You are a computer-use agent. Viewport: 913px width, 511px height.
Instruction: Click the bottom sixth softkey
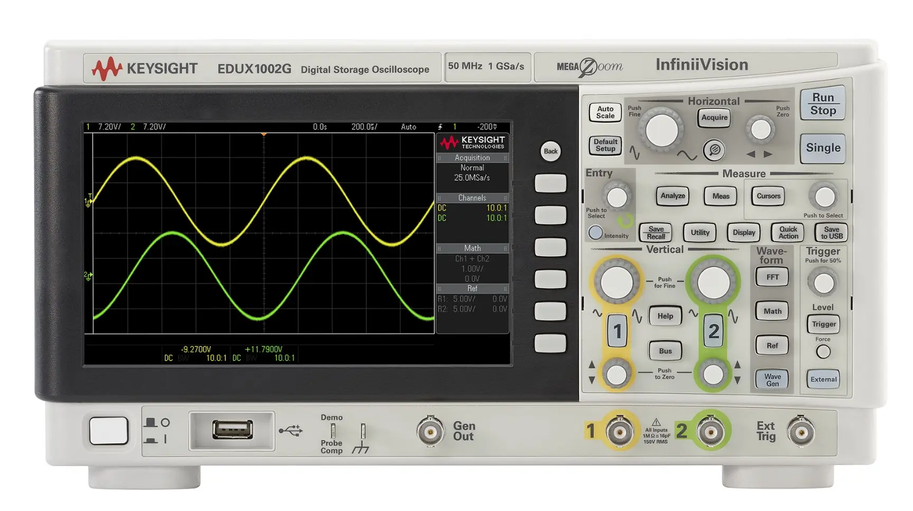(551, 343)
